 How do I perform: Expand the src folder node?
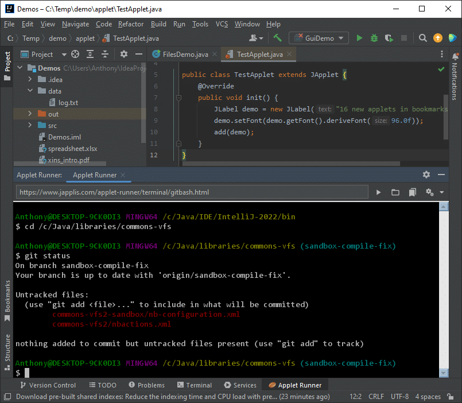click(30, 125)
